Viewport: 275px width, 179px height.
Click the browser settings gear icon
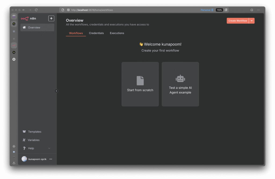(14, 147)
